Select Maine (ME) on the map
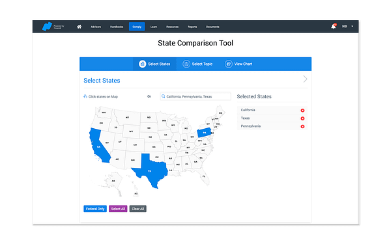 click(x=220, y=113)
